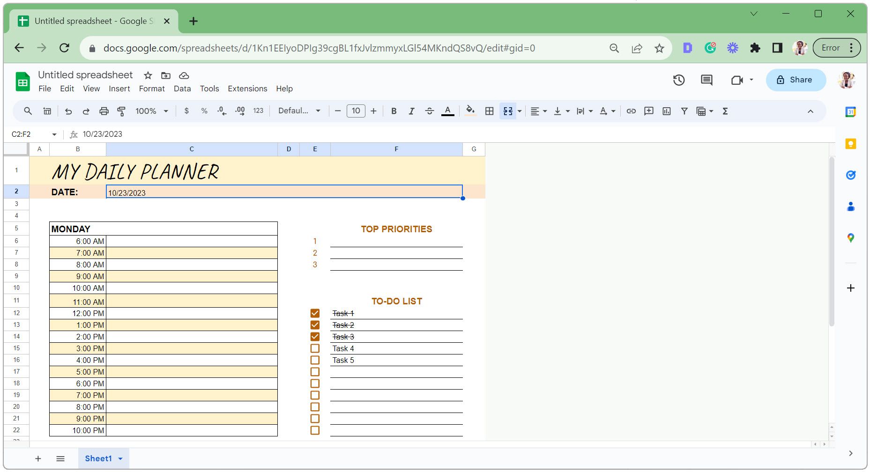The image size is (870, 472).
Task: Insert a comment with the toolbar icon
Action: 649,111
